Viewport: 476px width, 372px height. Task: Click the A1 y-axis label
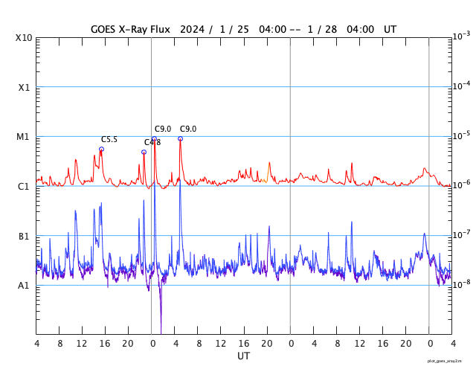click(23, 286)
